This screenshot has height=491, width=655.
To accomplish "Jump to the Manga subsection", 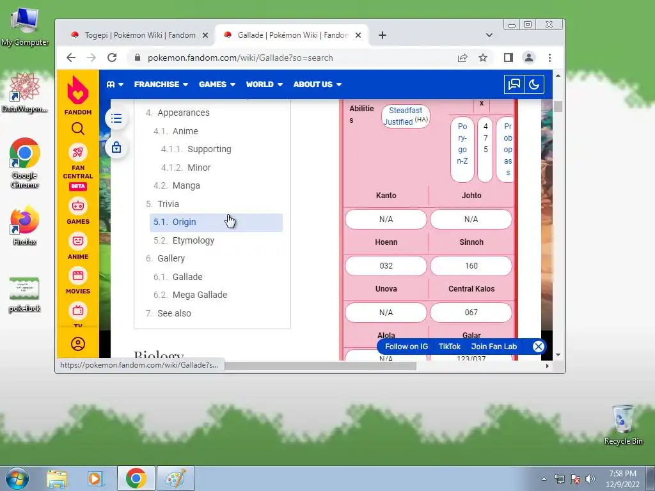I will tap(186, 185).
